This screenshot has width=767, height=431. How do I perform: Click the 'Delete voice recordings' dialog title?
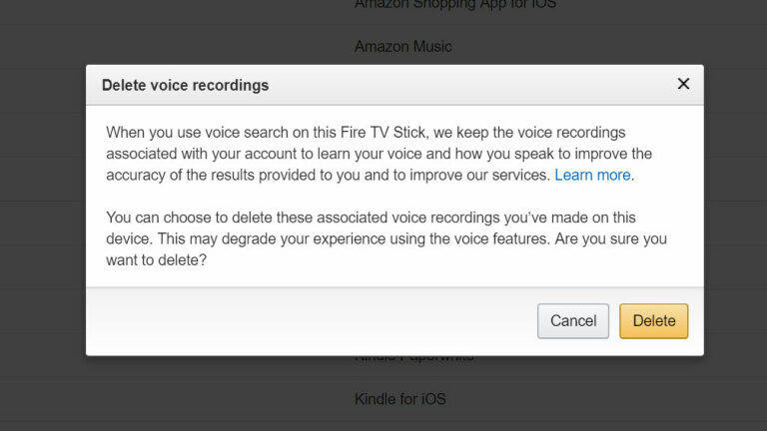[186, 85]
